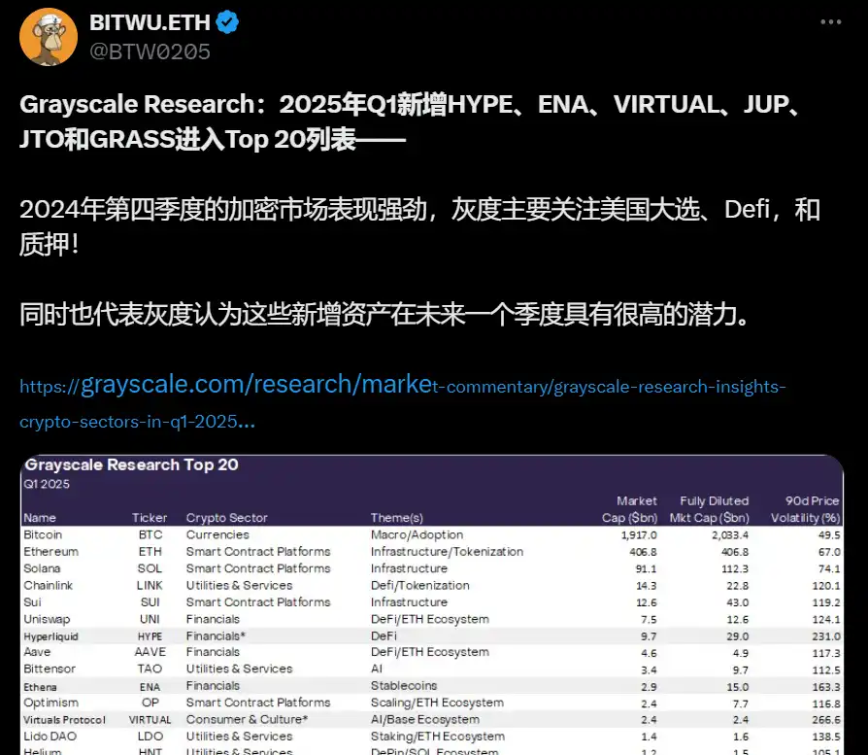Select the Bitcoin row name
Screen dimensions: 868x755
click(x=43, y=534)
